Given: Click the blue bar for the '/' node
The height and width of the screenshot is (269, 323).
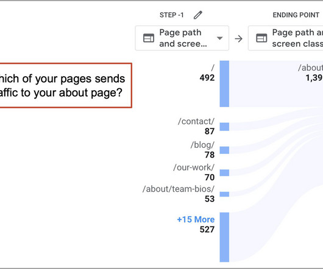Looking at the screenshot, I should [224, 84].
